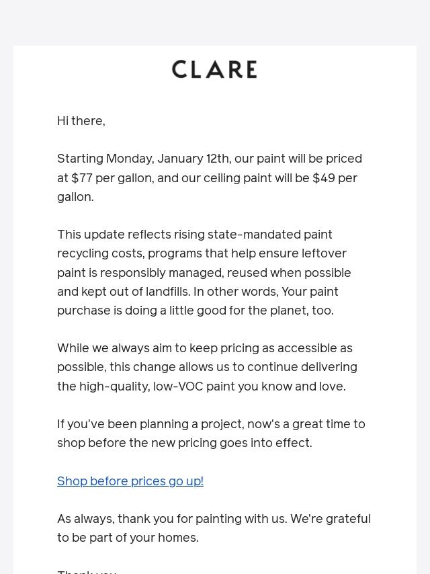Click the line "to be part of your homes."
Viewport: 430px width, 574px height.
click(x=128, y=538)
